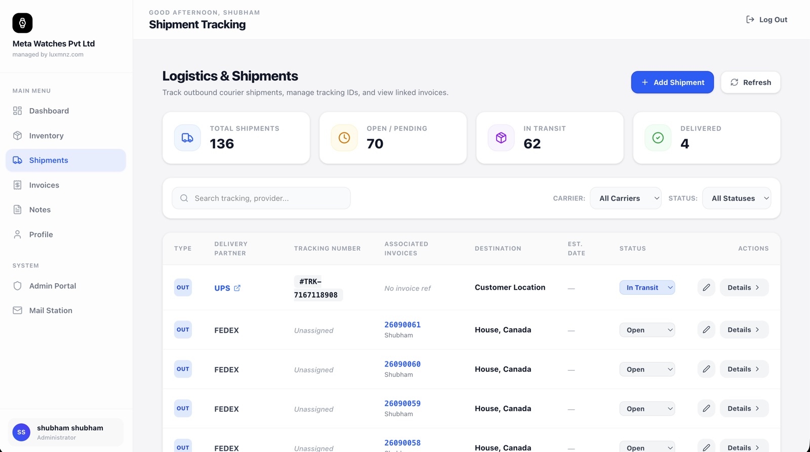Change the In Transit status dropdown for UPS

pyautogui.click(x=647, y=287)
